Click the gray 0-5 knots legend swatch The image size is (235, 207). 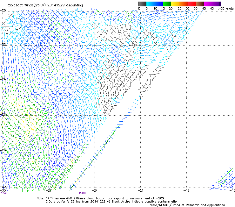coord(142,4)
